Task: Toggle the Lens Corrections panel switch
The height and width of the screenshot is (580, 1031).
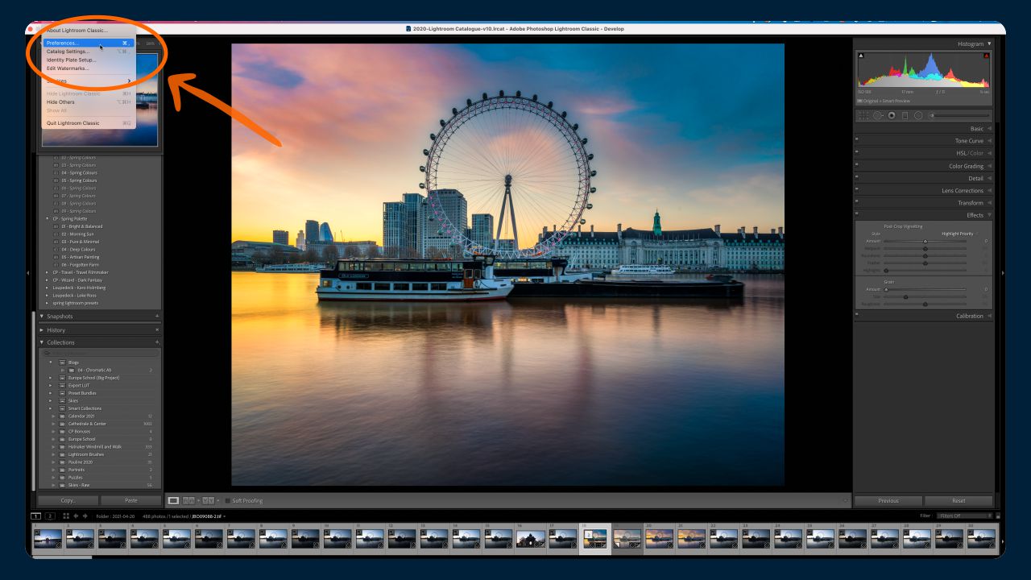Action: 857,190
